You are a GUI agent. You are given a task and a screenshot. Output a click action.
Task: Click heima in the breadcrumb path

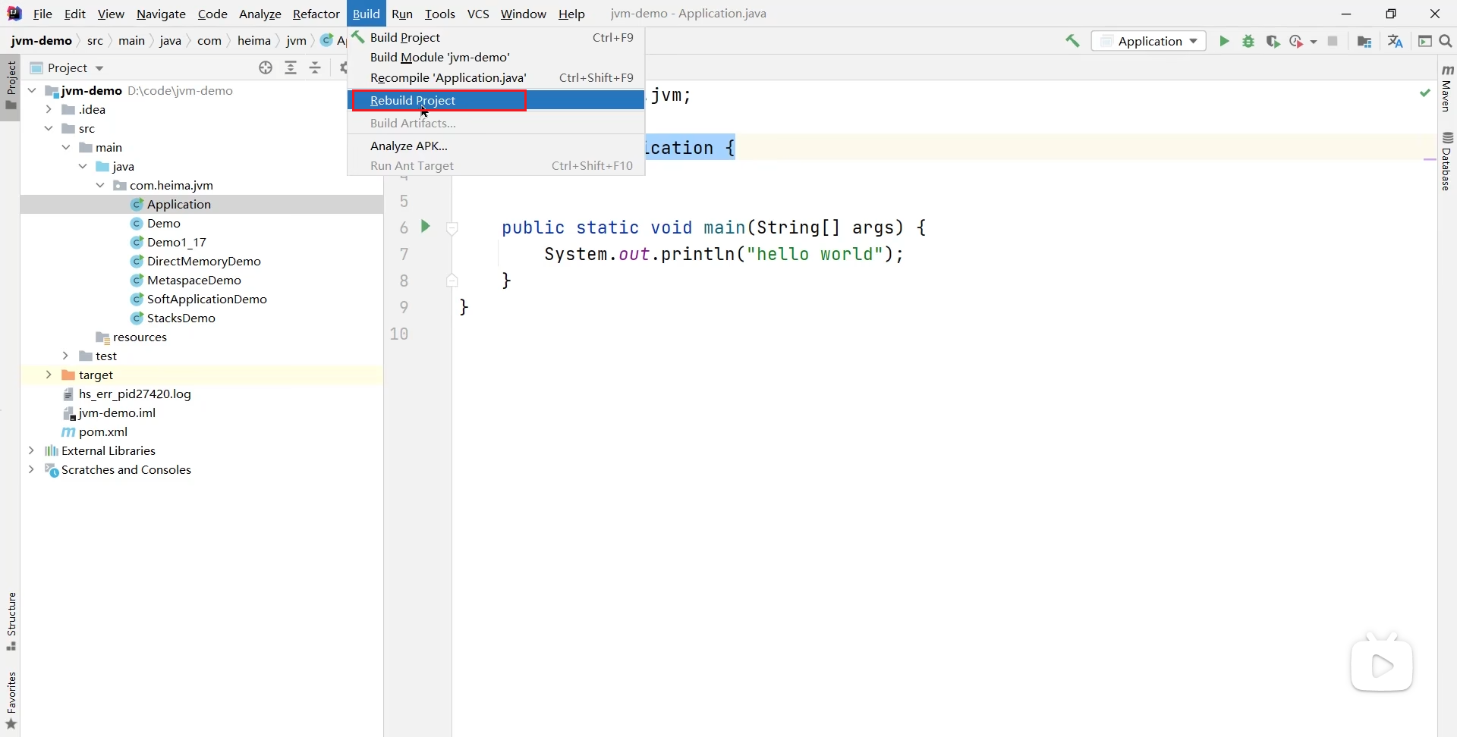254,40
